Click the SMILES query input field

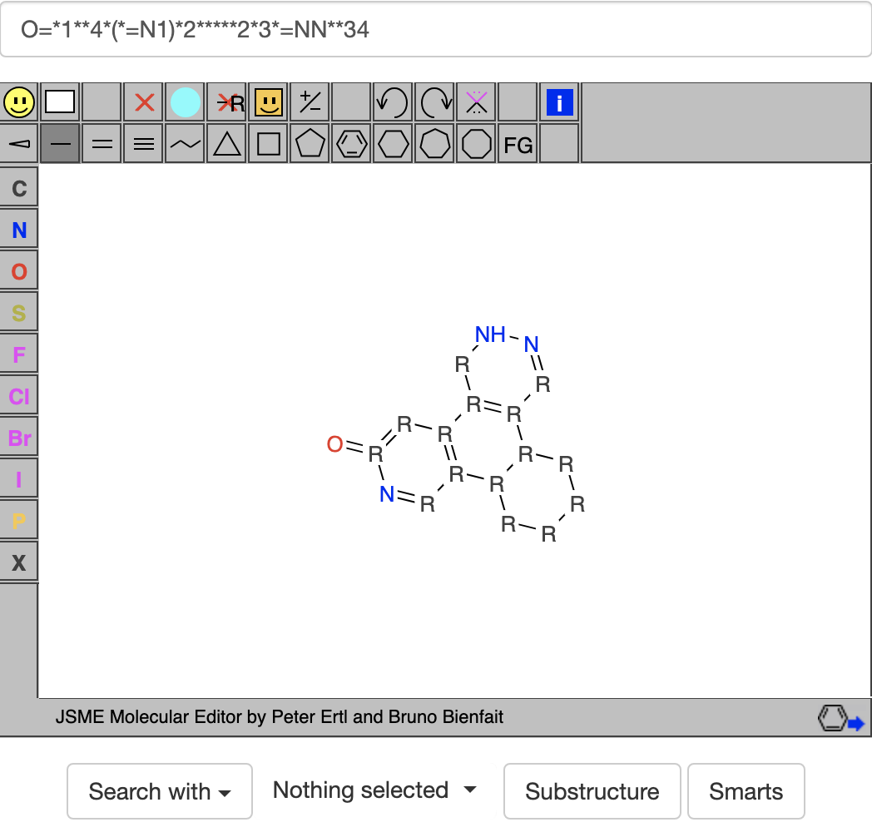(436, 30)
